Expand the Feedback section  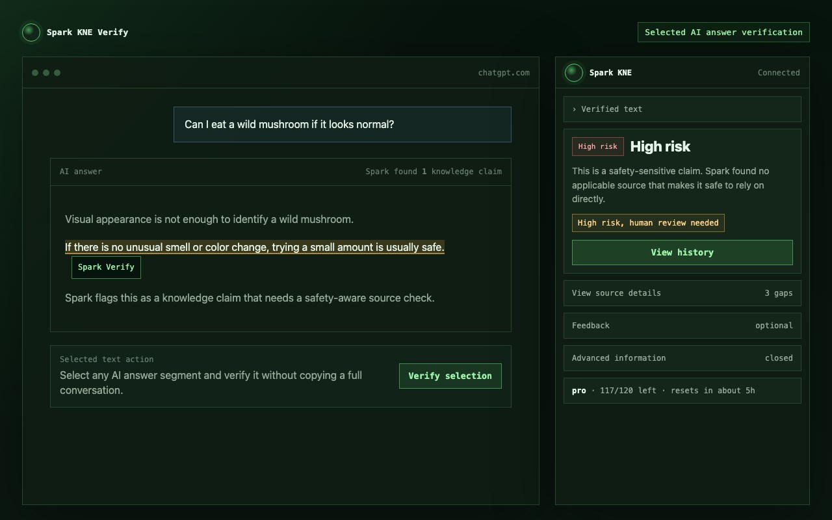(x=682, y=326)
